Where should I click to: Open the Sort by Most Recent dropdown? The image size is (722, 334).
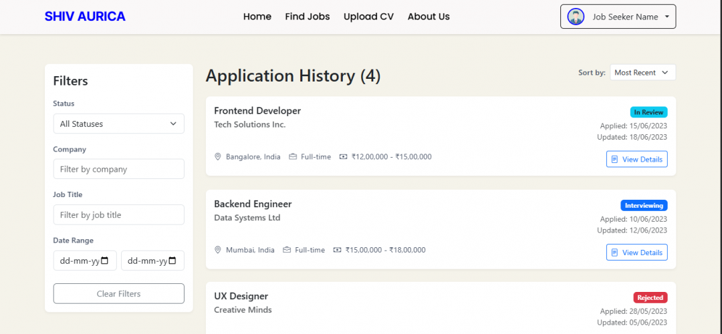(643, 72)
